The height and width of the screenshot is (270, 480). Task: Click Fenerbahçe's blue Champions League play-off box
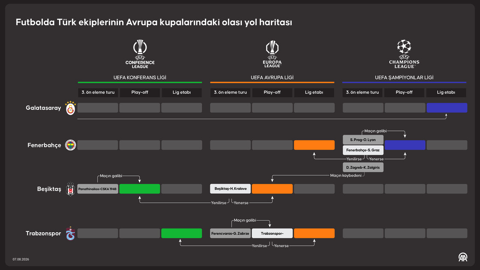coord(405,145)
